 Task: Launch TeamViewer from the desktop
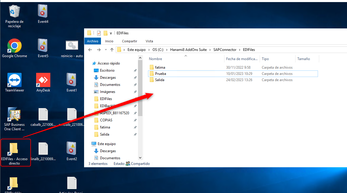[15, 83]
